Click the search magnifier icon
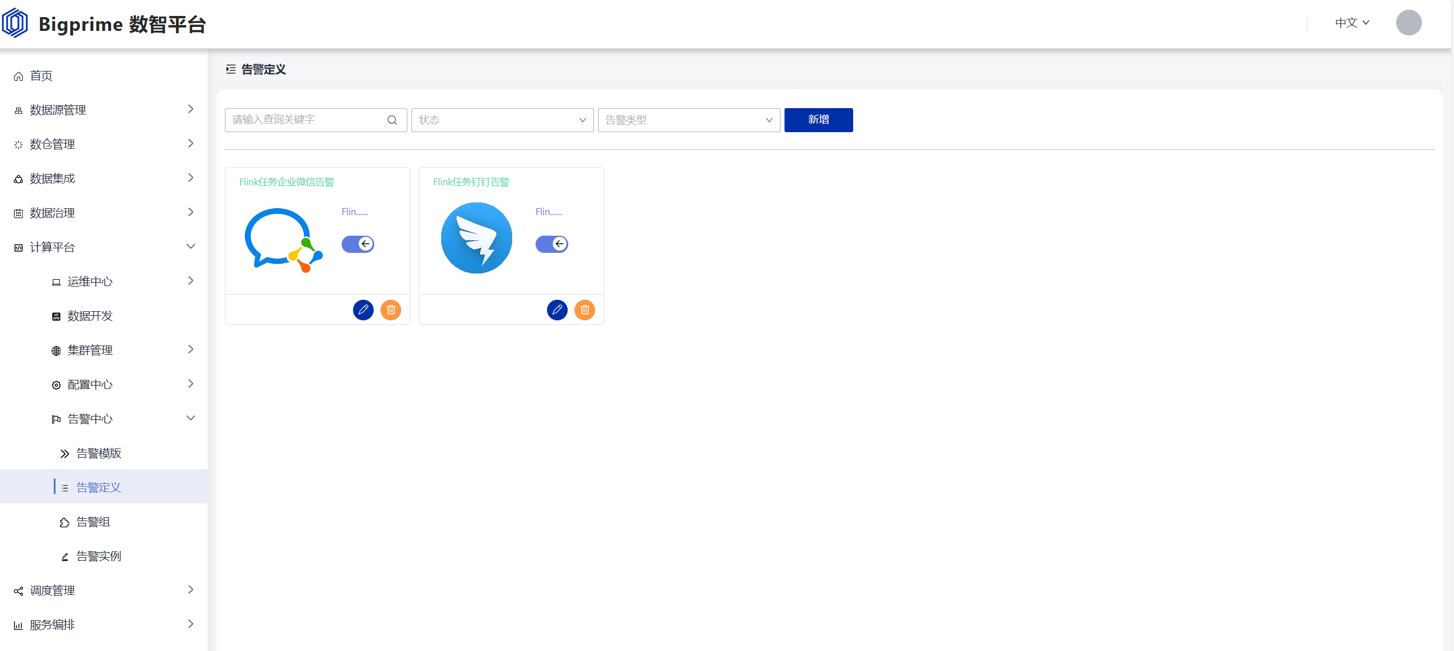The width and height of the screenshot is (1454, 651). pyautogui.click(x=392, y=120)
